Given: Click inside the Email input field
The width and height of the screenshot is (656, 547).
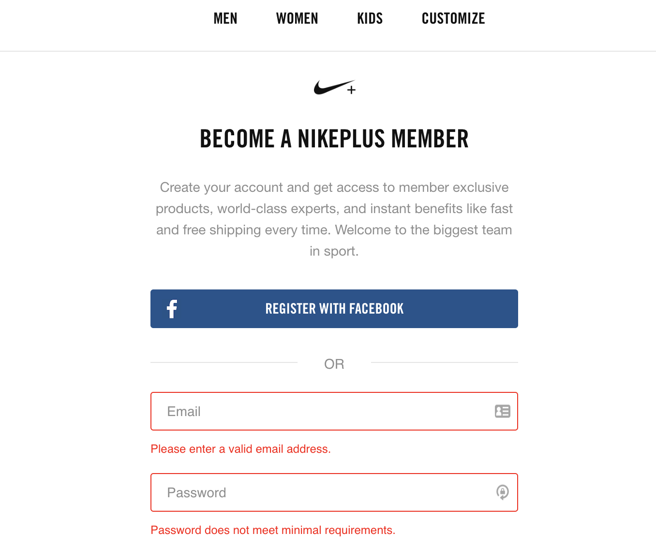Looking at the screenshot, I should 290,411.
